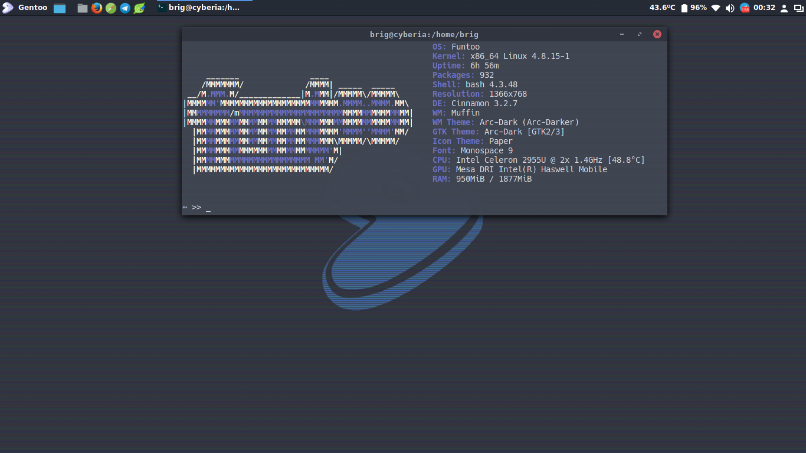This screenshot has width=806, height=453.
Task: Click the Telegram tray icon with 198 badge
Action: tap(745, 8)
